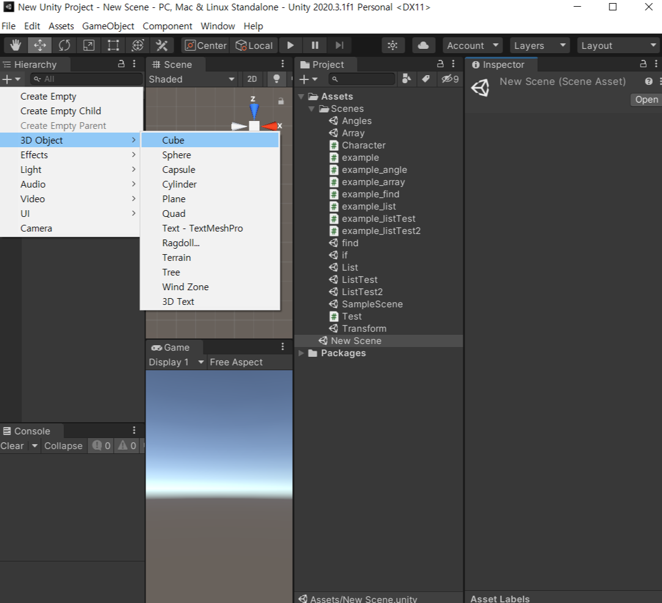This screenshot has width=662, height=603.
Task: Select Create Empty menu entry
Action: click(71, 96)
